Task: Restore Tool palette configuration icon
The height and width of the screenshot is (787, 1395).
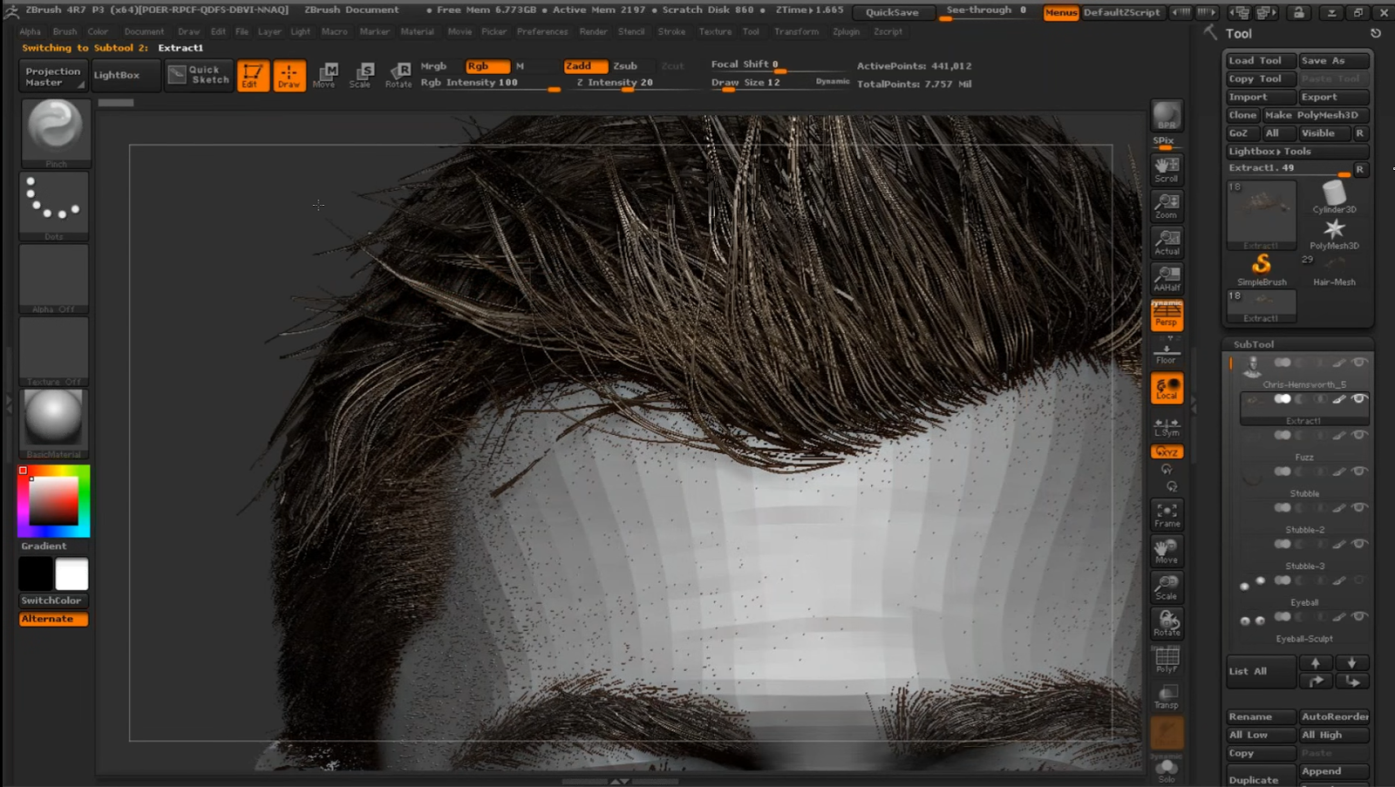Action: pyautogui.click(x=1376, y=33)
